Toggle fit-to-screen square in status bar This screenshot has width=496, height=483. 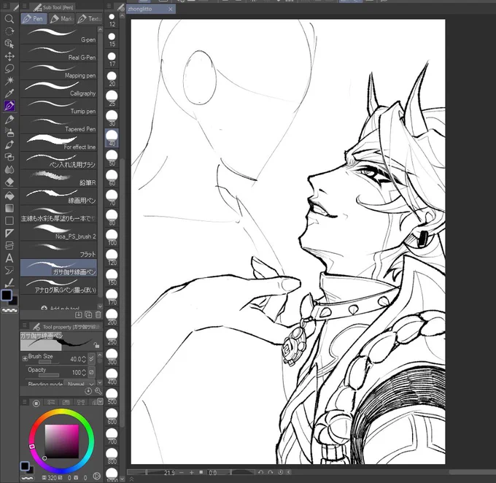pyautogui.click(x=201, y=472)
